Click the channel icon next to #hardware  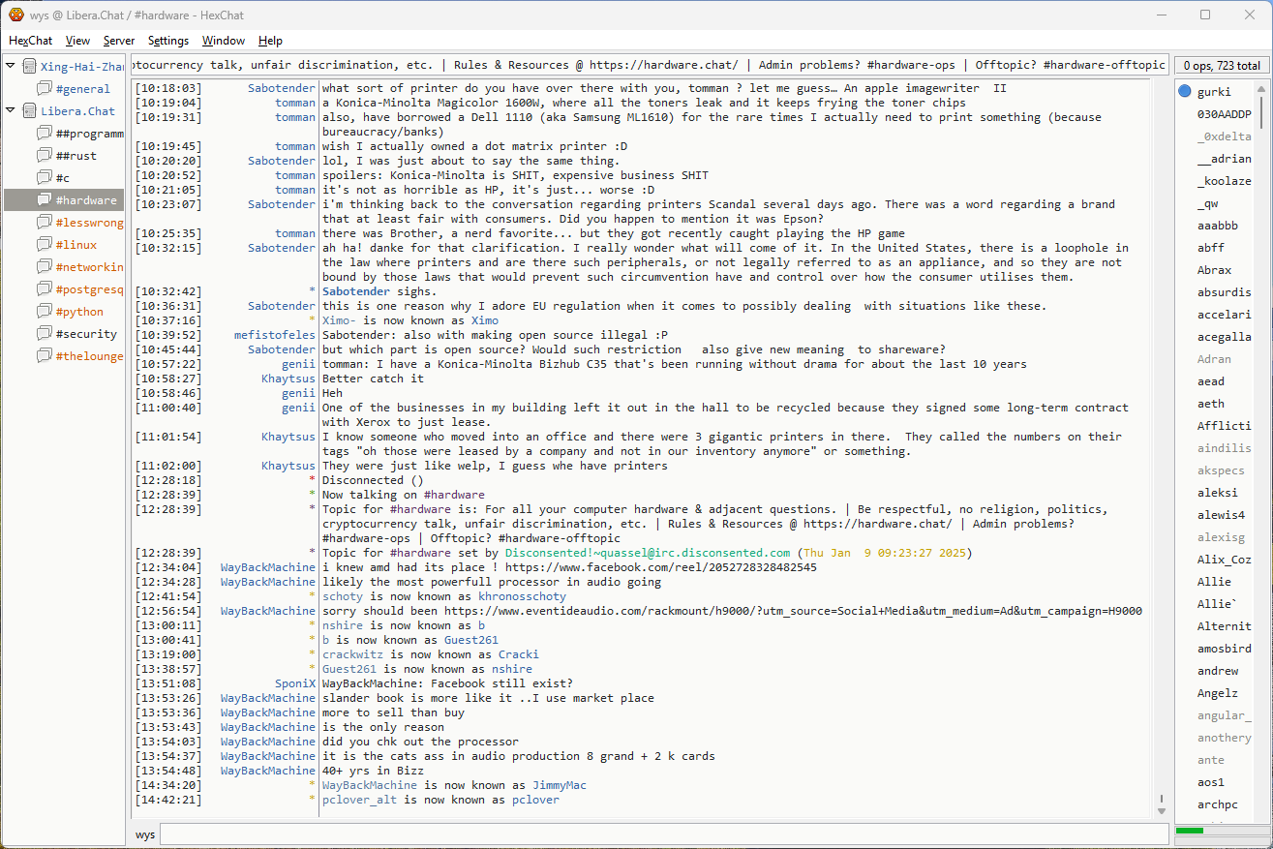44,200
